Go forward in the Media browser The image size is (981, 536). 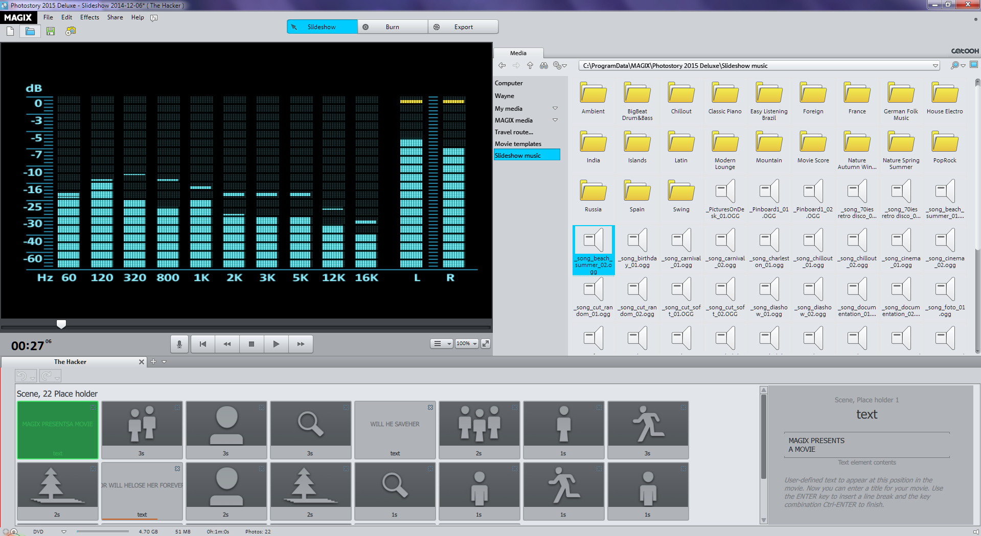coord(516,65)
